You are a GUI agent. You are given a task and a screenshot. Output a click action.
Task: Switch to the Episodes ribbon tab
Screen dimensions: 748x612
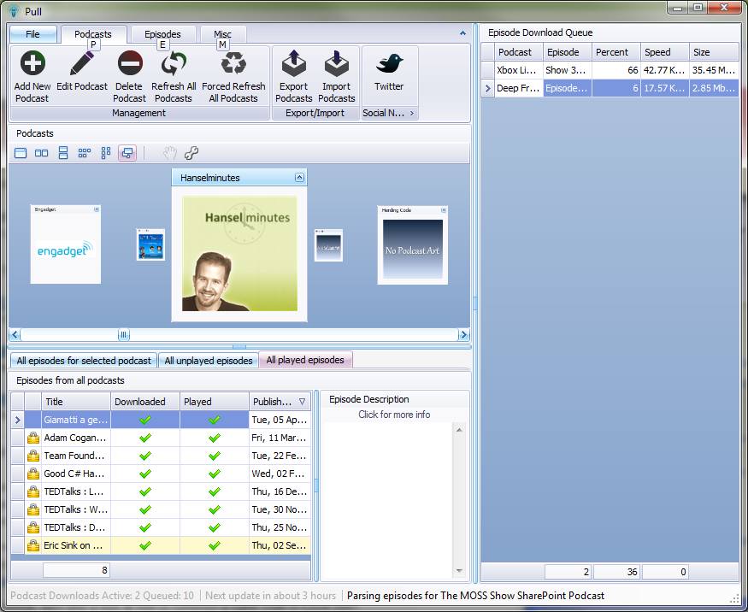(162, 35)
